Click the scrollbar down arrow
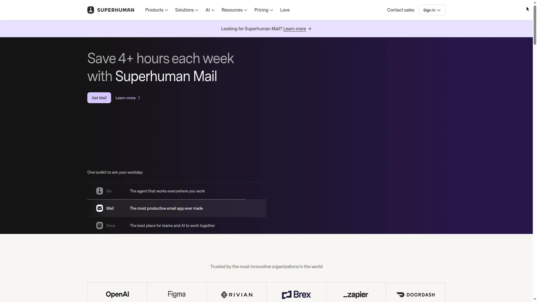Screen dimensions: 537x302 (x=535, y=299)
